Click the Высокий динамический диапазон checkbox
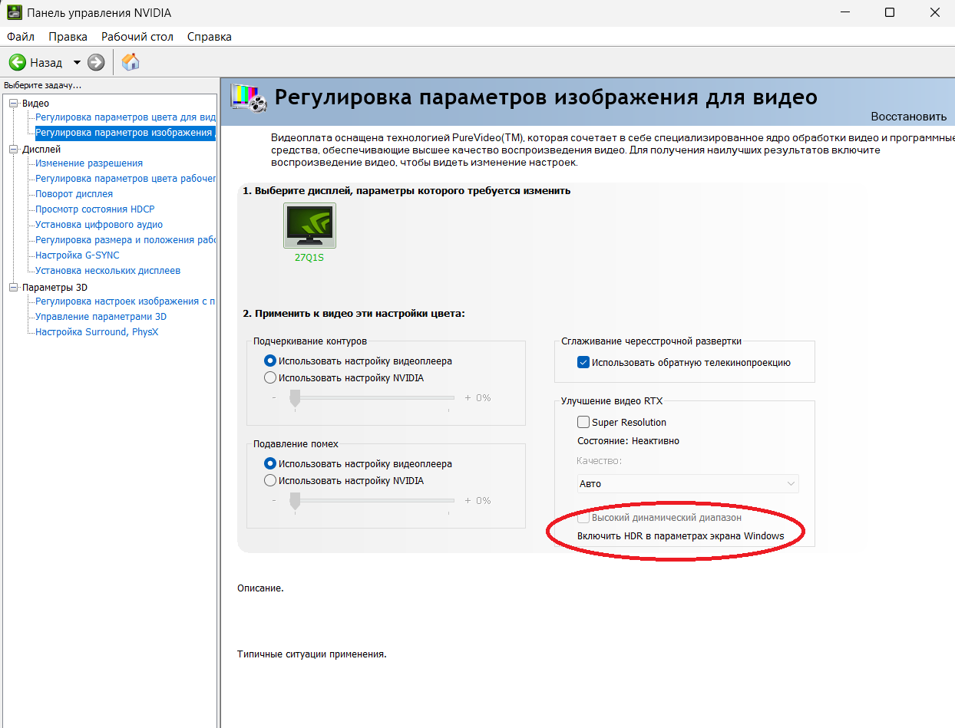 [583, 517]
